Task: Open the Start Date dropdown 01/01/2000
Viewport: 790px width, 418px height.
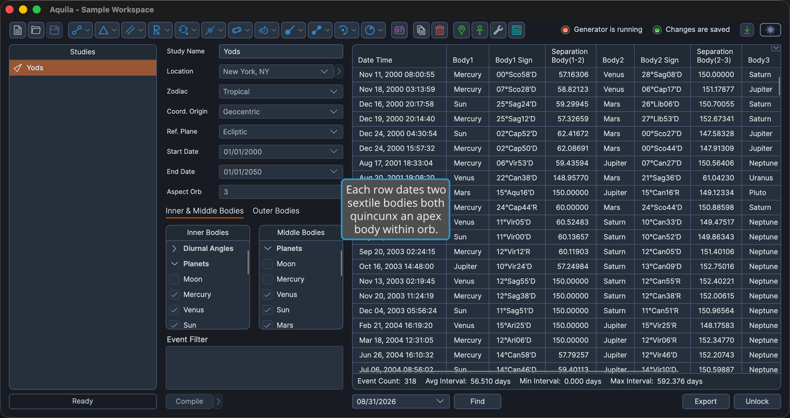Action: click(x=281, y=152)
